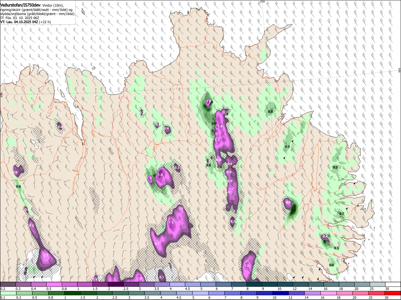Click lower legend number label '0.8'
401x300 pixels.
(51, 297)
